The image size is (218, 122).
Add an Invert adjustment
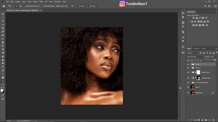[x=193, y=25]
